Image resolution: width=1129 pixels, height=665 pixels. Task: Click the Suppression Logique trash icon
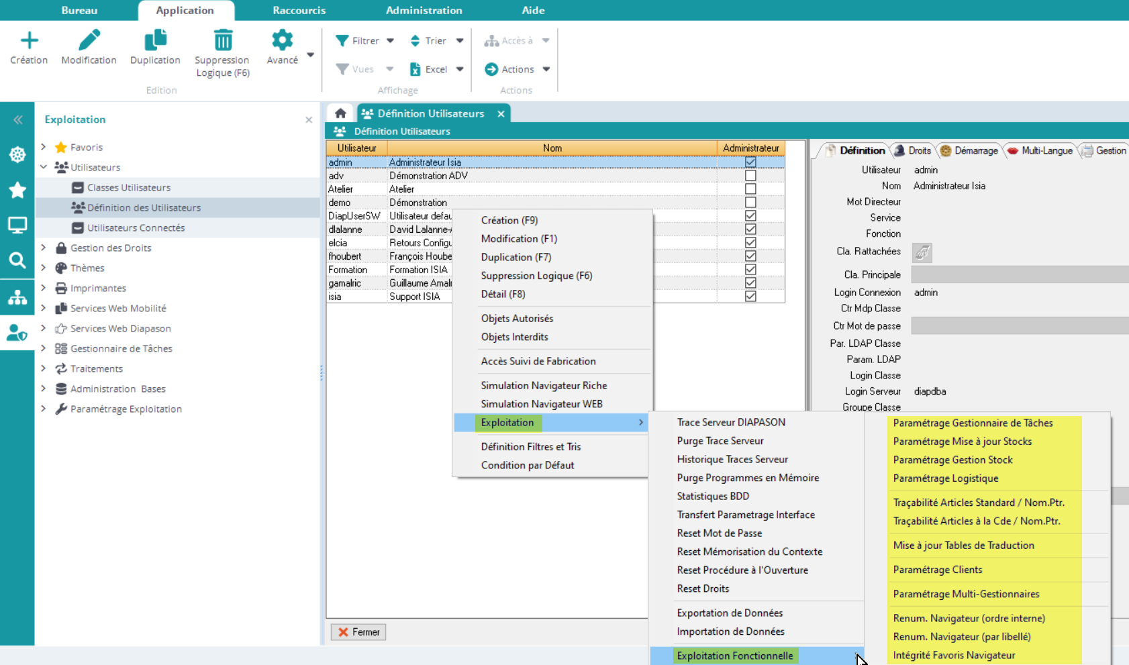point(223,41)
